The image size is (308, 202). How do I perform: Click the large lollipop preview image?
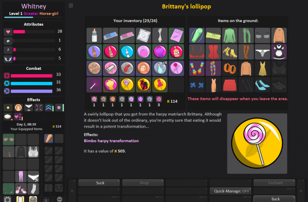[257, 143]
